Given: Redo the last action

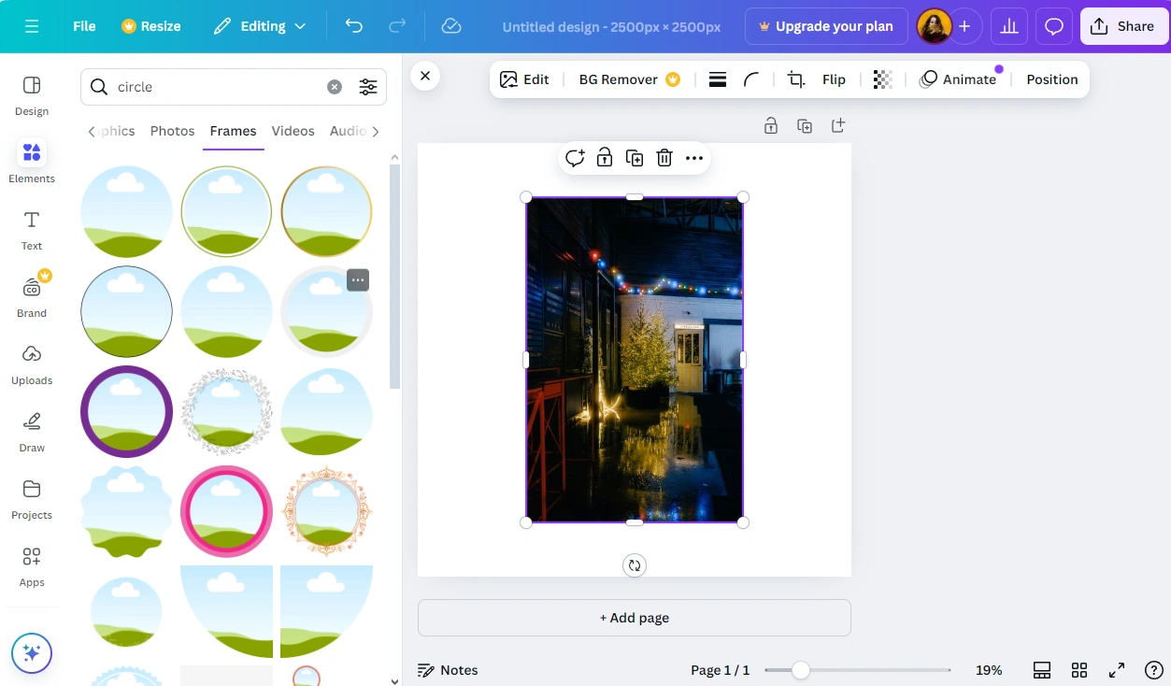Looking at the screenshot, I should [x=397, y=26].
